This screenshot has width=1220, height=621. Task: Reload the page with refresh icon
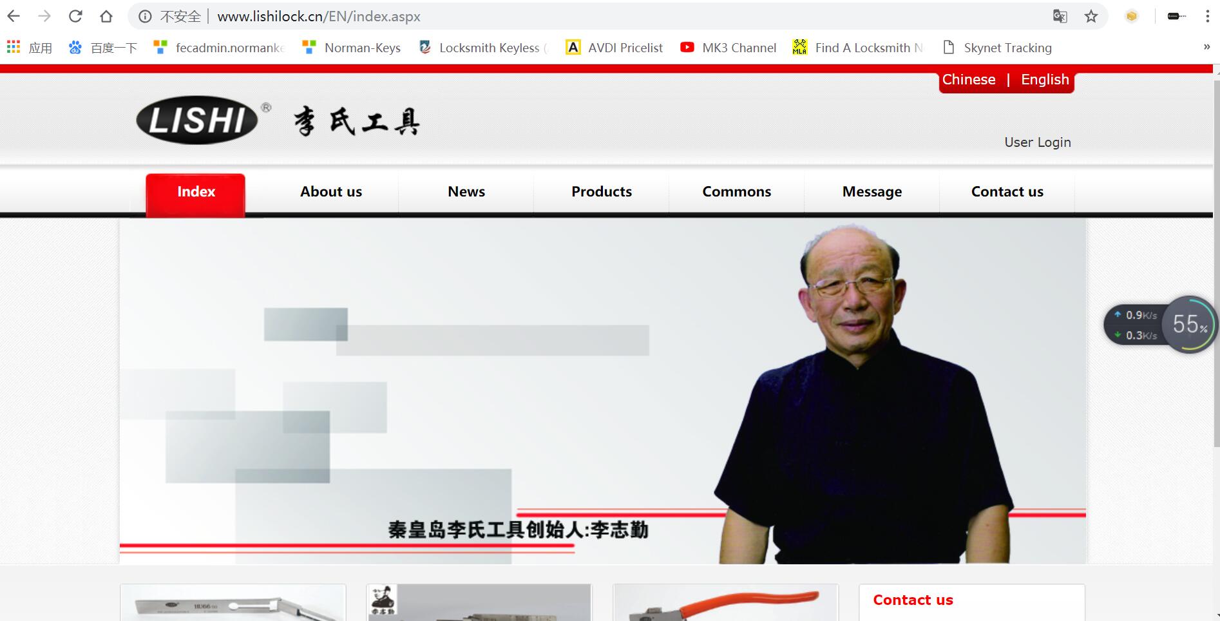click(x=75, y=16)
